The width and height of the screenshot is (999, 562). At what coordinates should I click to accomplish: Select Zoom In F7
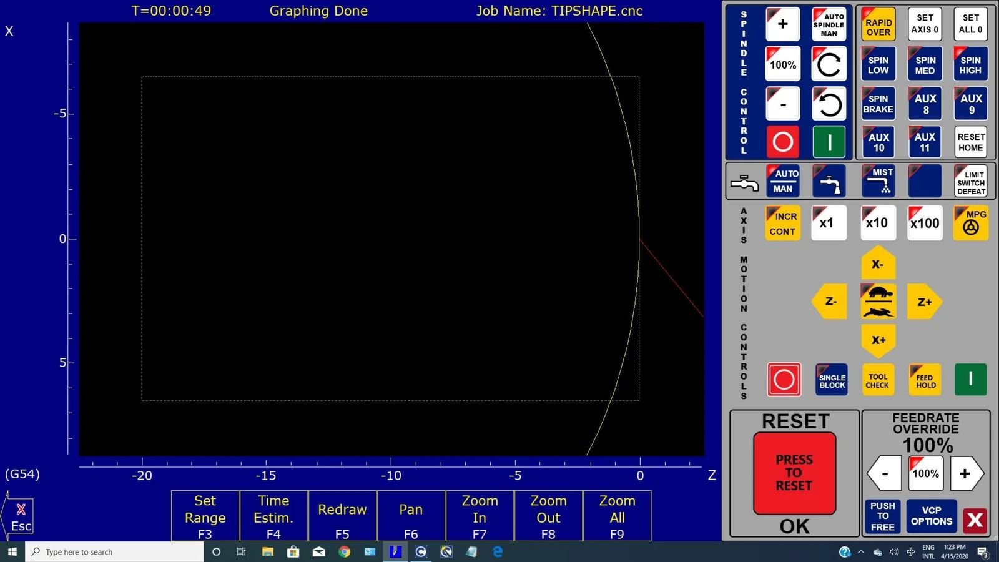tap(480, 516)
